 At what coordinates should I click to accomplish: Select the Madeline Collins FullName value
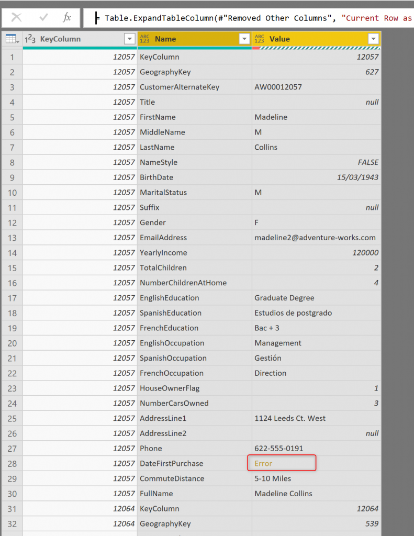pyautogui.click(x=283, y=494)
